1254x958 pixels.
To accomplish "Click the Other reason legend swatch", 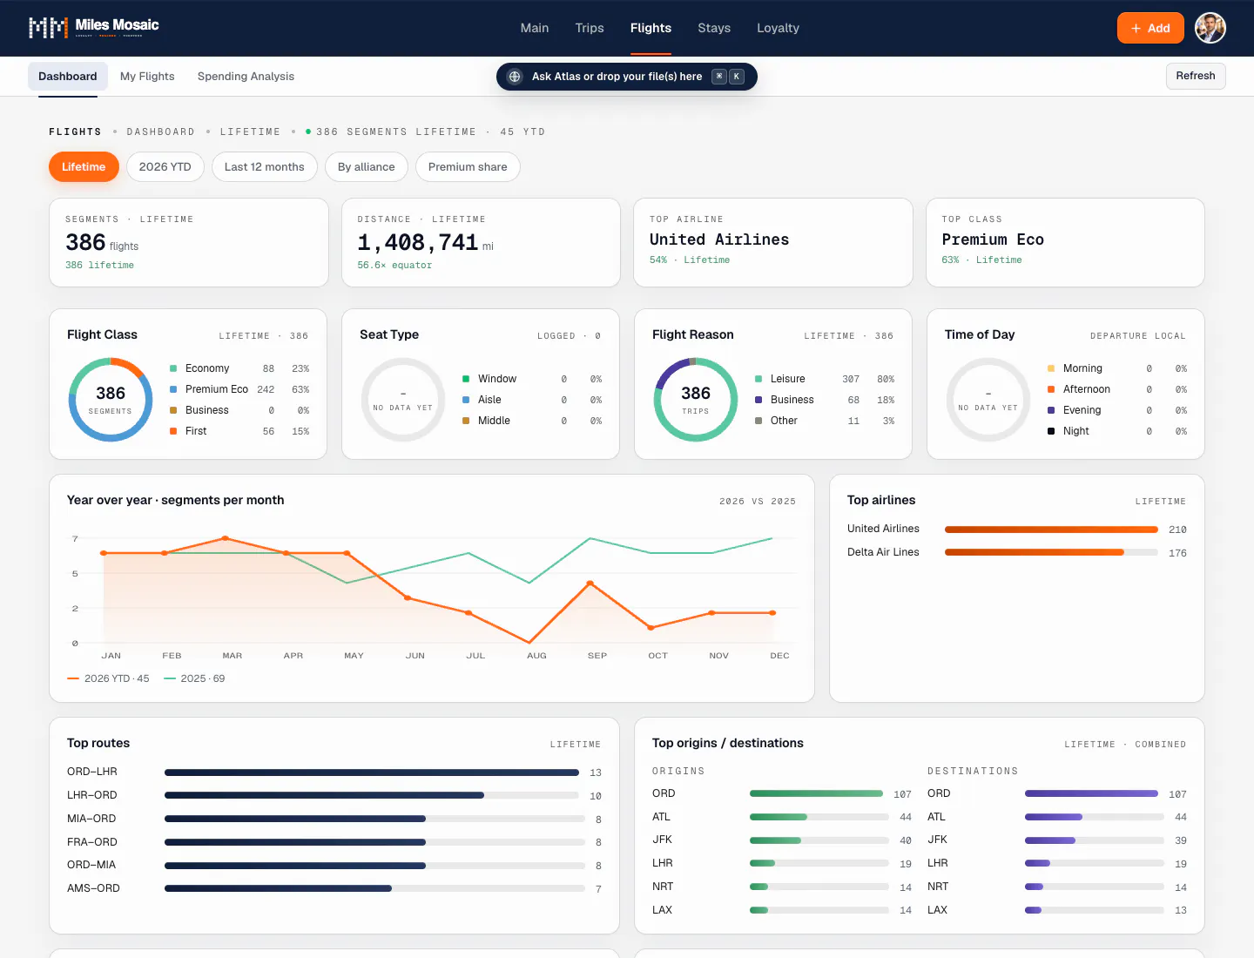I will (x=758, y=421).
